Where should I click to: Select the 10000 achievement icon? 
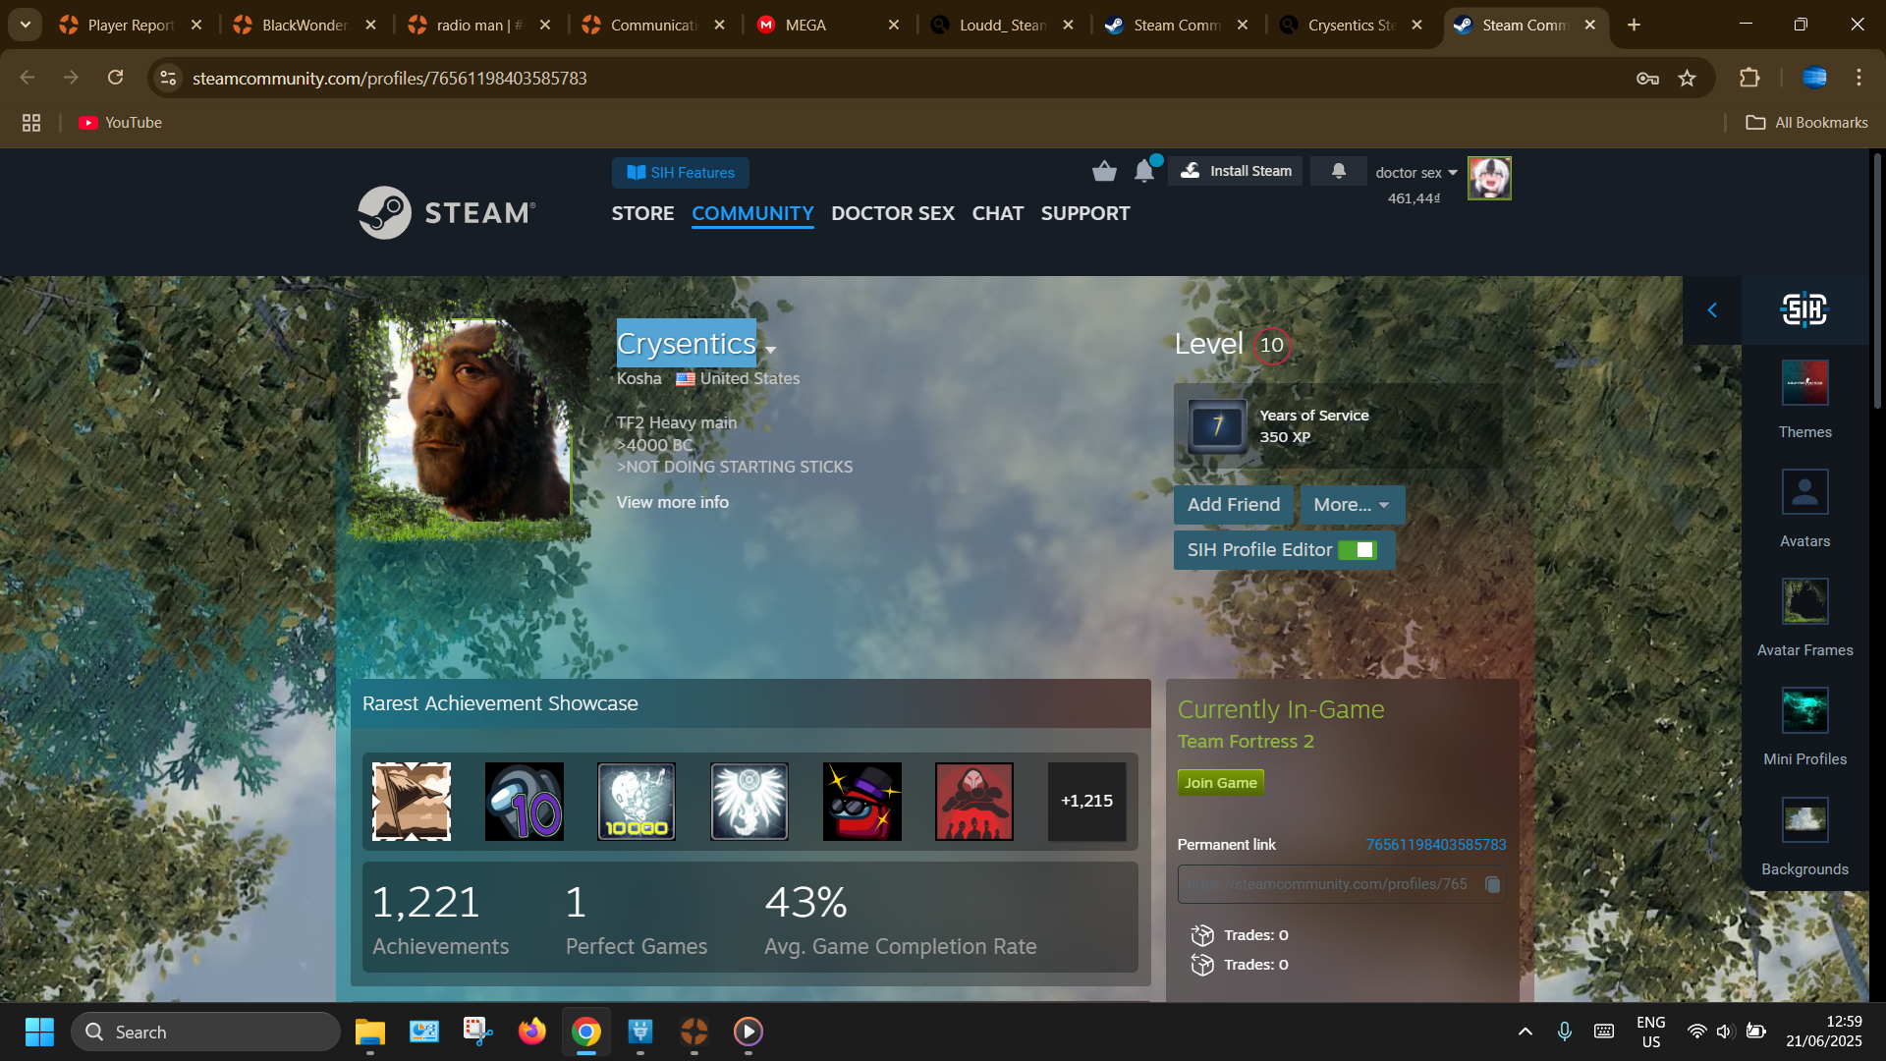click(637, 802)
